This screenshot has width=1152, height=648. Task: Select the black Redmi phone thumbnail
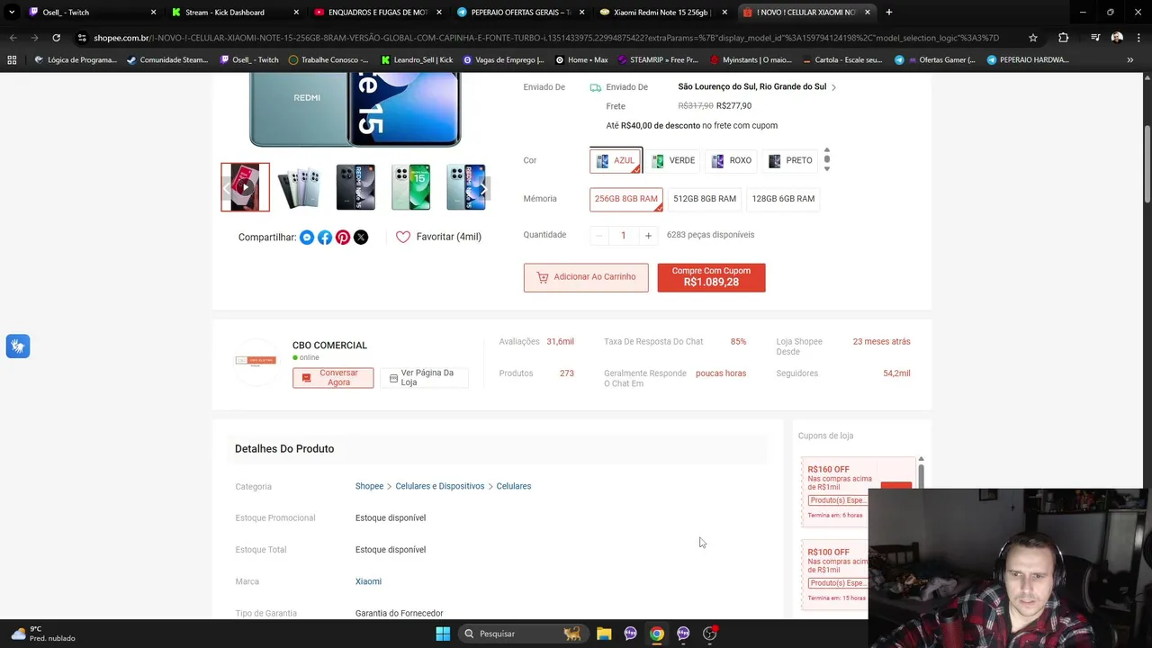[x=355, y=187]
